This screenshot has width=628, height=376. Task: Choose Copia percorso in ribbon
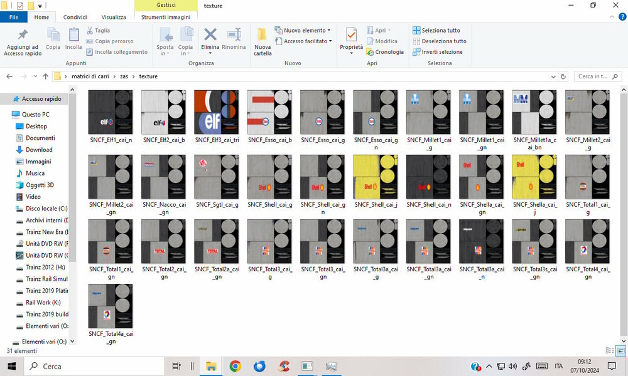[x=110, y=41]
